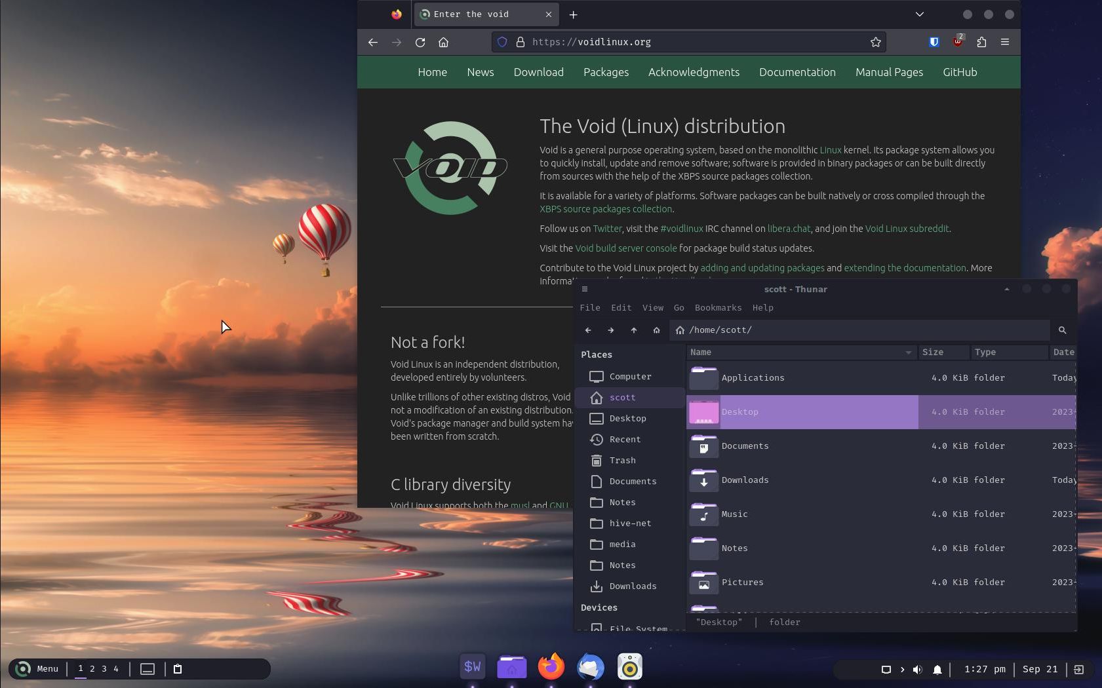Open Thunar Edit menu
Screen dimensions: 1102x688
[x=621, y=308]
